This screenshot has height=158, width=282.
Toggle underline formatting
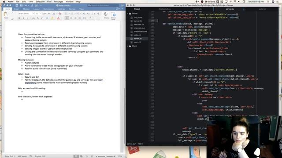click(27, 18)
